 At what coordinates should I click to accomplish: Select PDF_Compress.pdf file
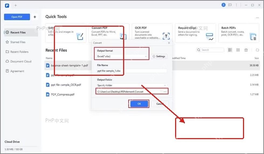[x=62, y=94]
